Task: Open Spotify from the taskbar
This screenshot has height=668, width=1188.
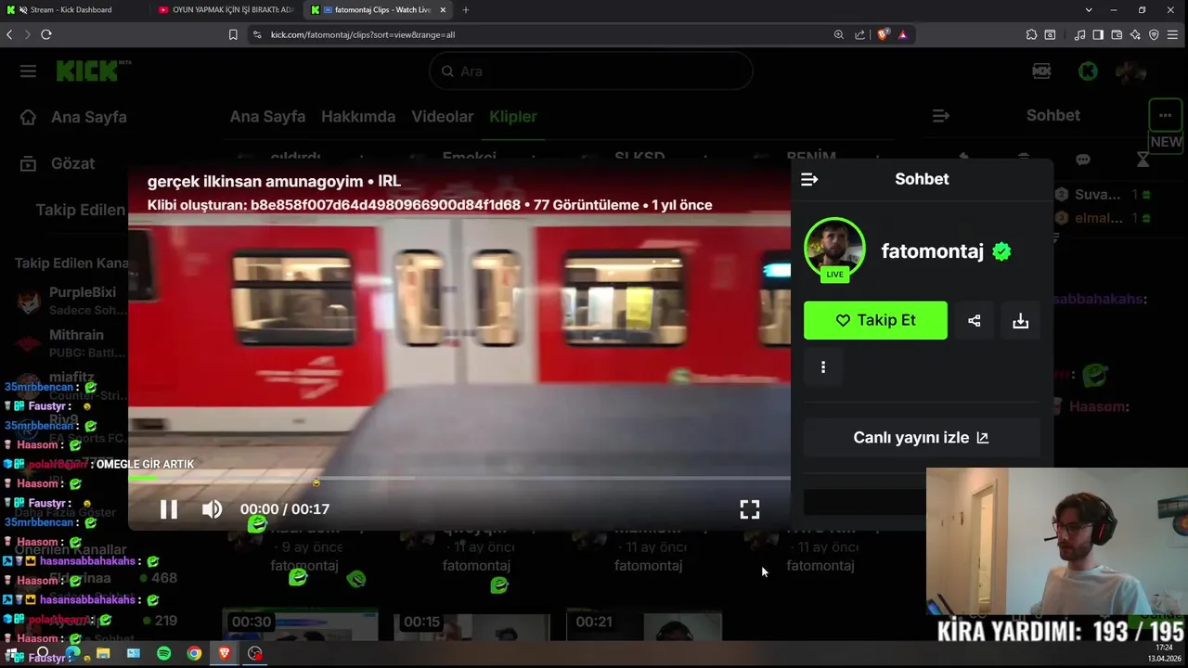Action: (164, 653)
